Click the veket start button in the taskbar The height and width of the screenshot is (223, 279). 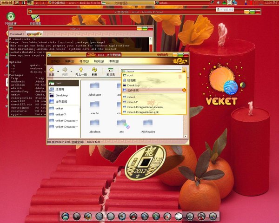(7, 2)
